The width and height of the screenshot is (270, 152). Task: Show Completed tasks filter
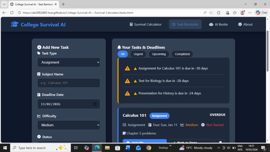182,54
